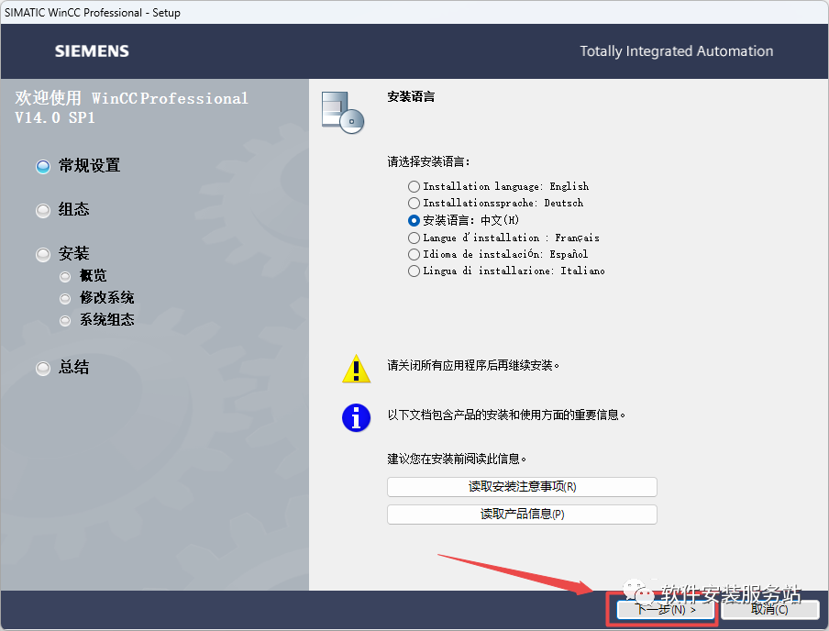This screenshot has width=829, height=631.
Task: Click the 组态 step indicator
Action: 43,211
